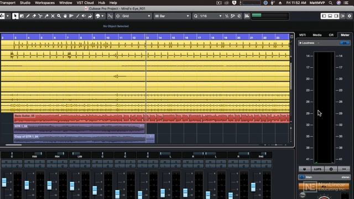The width and height of the screenshot is (354, 199).
Task: Select the Bass Guitar audio event
Action: point(152,118)
